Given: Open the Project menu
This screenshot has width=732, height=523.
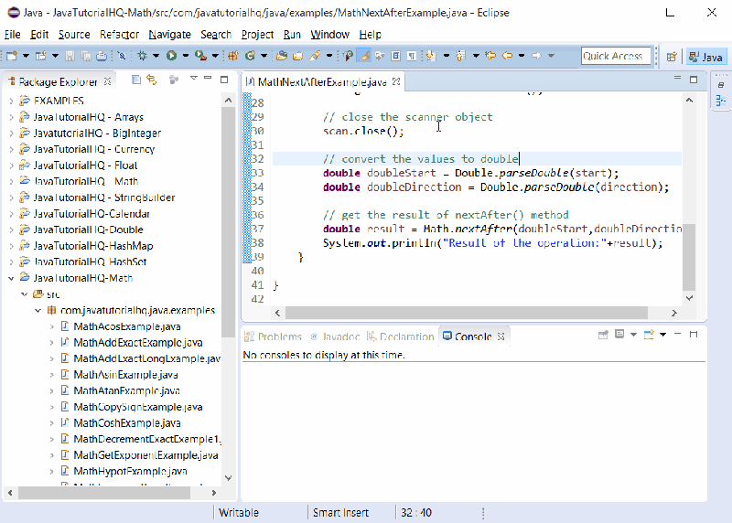Looking at the screenshot, I should pos(257,35).
